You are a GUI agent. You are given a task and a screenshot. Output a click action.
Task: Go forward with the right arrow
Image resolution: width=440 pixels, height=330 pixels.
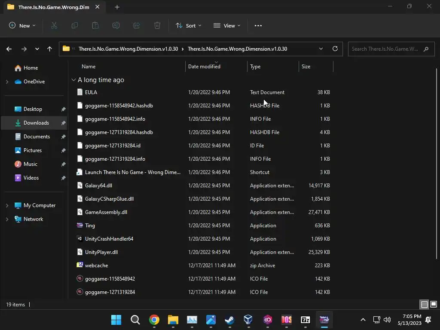[24, 49]
